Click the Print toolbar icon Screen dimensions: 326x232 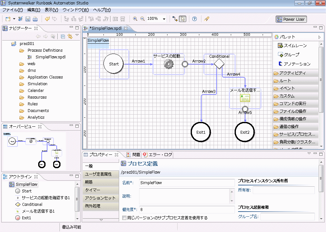[35, 19]
